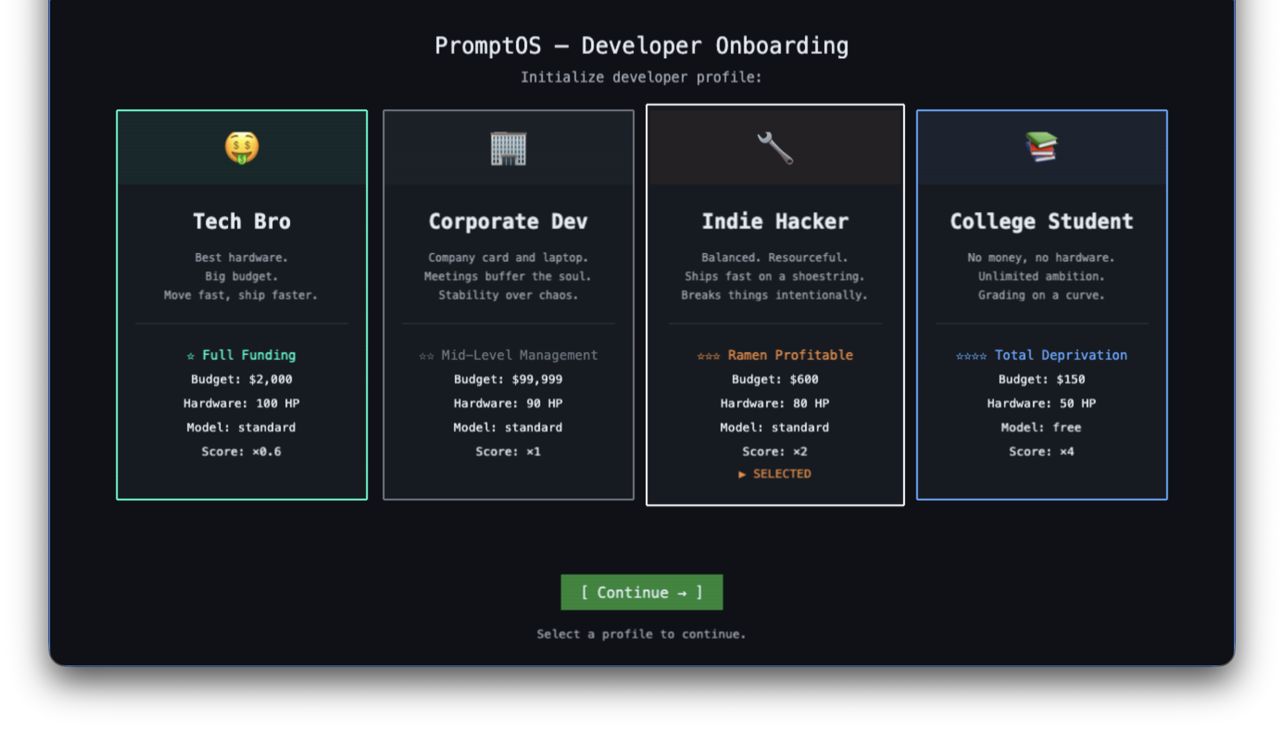Click the Total Deprivation difficulty label
The width and height of the screenshot is (1284, 731).
pos(1060,355)
